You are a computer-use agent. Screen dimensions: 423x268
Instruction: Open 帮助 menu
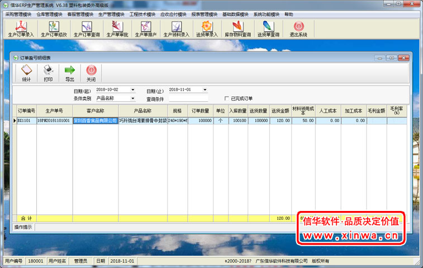pos(289,15)
